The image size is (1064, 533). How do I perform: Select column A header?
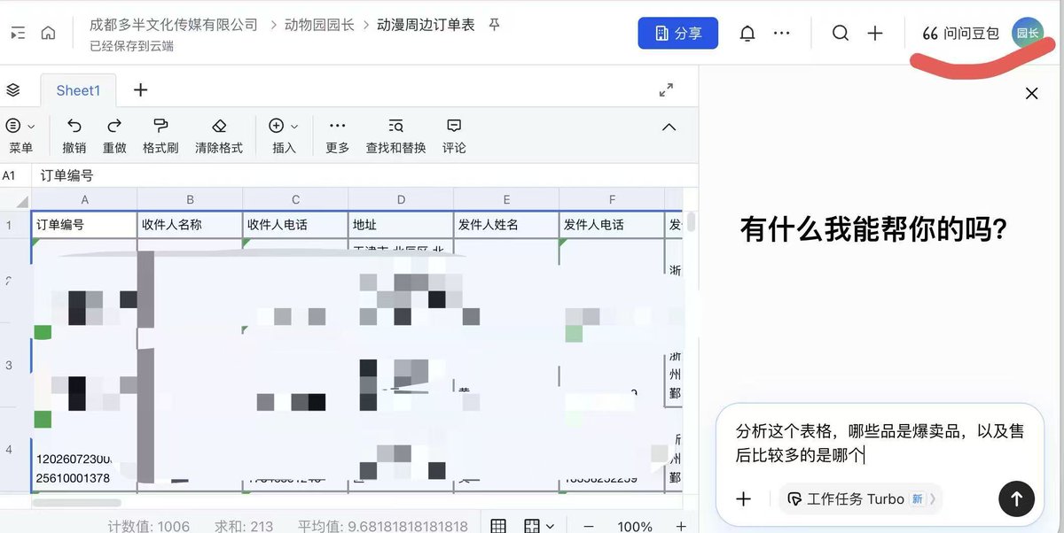(x=84, y=199)
